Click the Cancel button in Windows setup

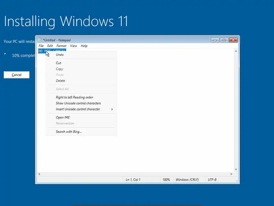coord(17,75)
